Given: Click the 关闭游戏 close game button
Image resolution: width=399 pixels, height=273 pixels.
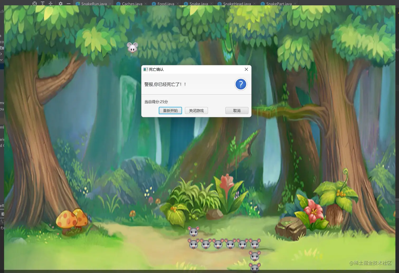Looking at the screenshot, I should (196, 111).
